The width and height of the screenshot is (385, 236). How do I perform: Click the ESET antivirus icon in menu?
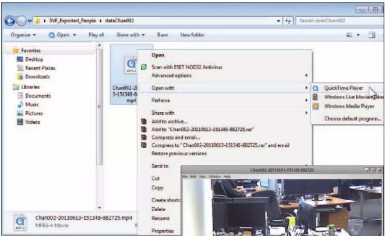click(144, 67)
